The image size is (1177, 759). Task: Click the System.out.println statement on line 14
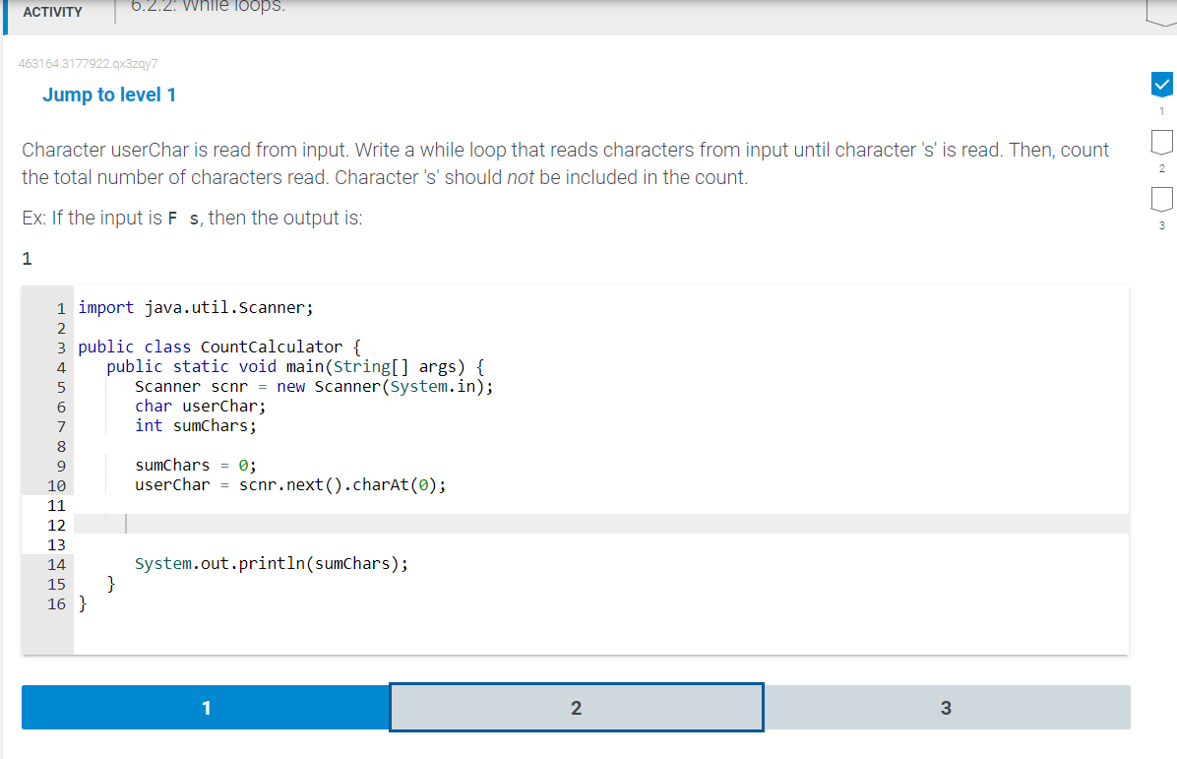click(272, 563)
